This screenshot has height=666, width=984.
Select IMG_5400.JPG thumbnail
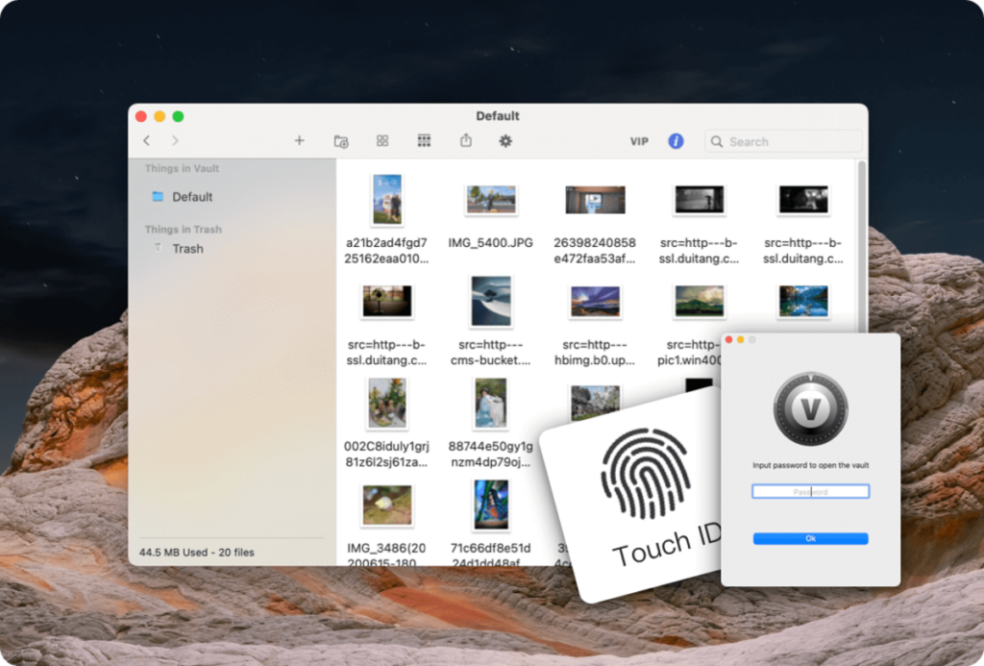click(x=491, y=200)
